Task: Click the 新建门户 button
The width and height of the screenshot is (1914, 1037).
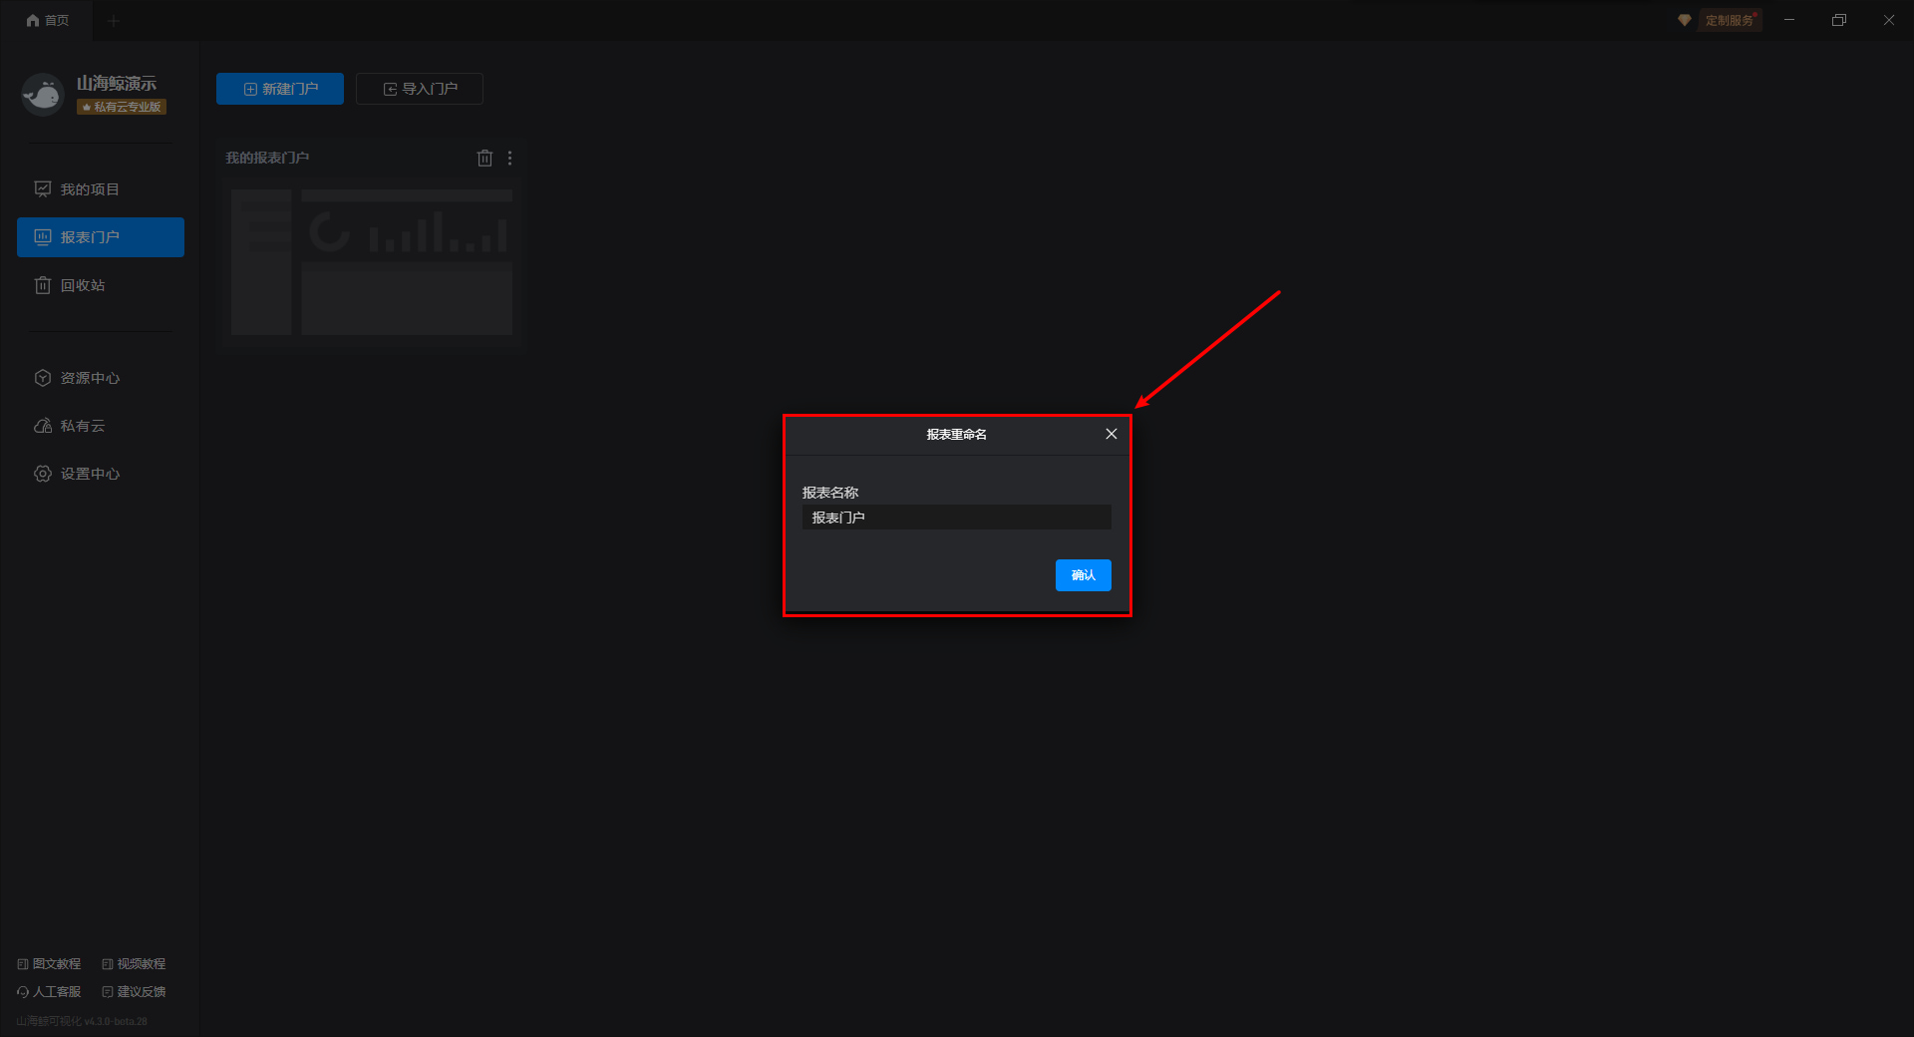Action: pos(280,89)
